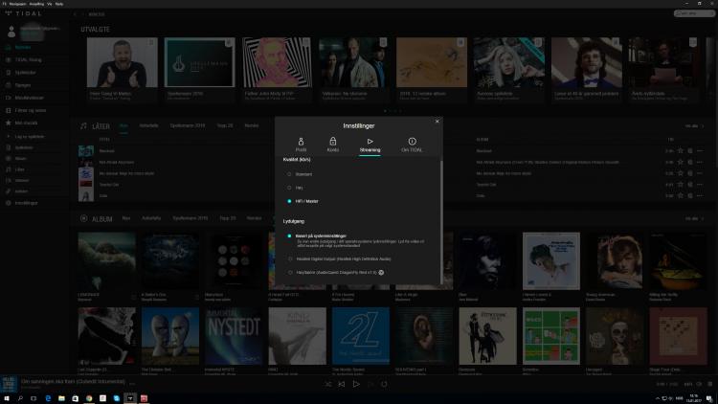This screenshot has width=718, height=404.
Task: Open more options for the last track
Action: tap(700, 195)
